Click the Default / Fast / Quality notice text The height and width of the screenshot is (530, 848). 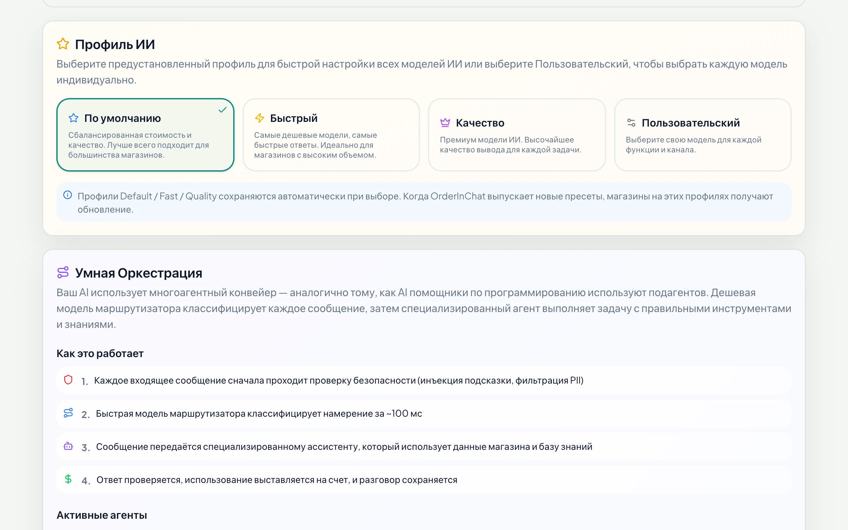point(425,203)
